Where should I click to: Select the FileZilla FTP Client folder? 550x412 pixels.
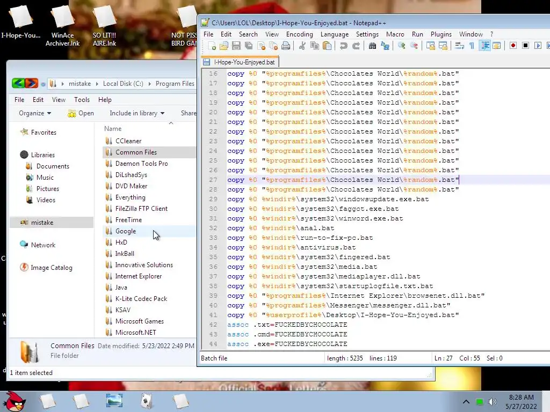click(141, 209)
